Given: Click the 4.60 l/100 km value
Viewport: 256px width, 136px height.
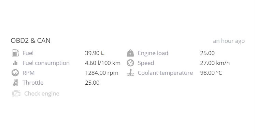Looking at the screenshot, I should pyautogui.click(x=103, y=63).
